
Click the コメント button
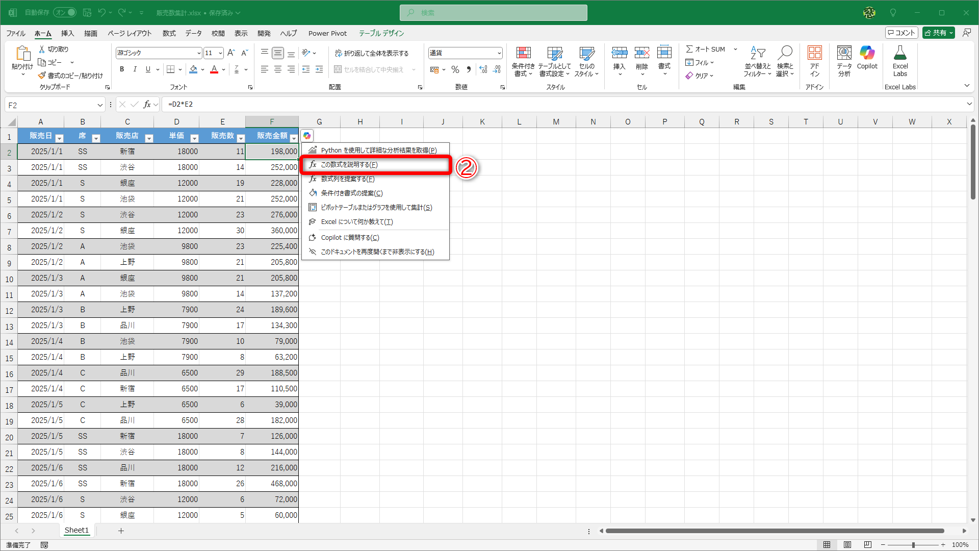(901, 33)
